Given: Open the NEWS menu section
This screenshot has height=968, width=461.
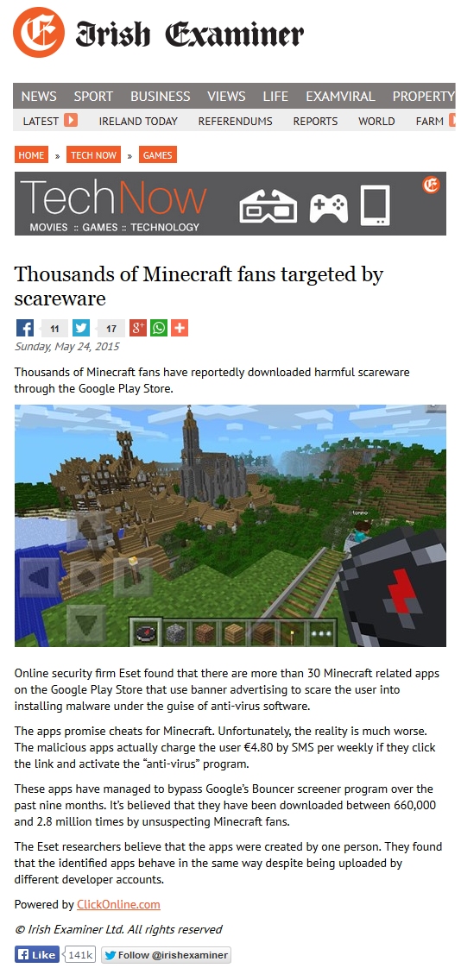Looking at the screenshot, I should (39, 97).
